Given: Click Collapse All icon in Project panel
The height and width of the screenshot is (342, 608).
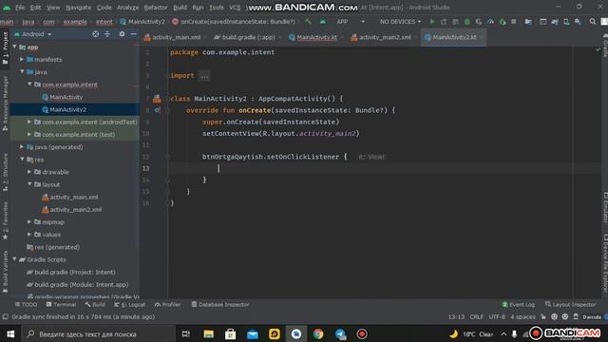Looking at the screenshot, I should 107,34.
